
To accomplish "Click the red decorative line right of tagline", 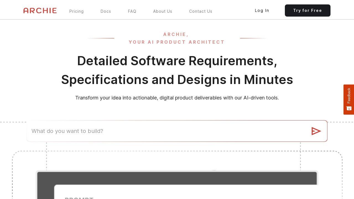I will click(253, 38).
